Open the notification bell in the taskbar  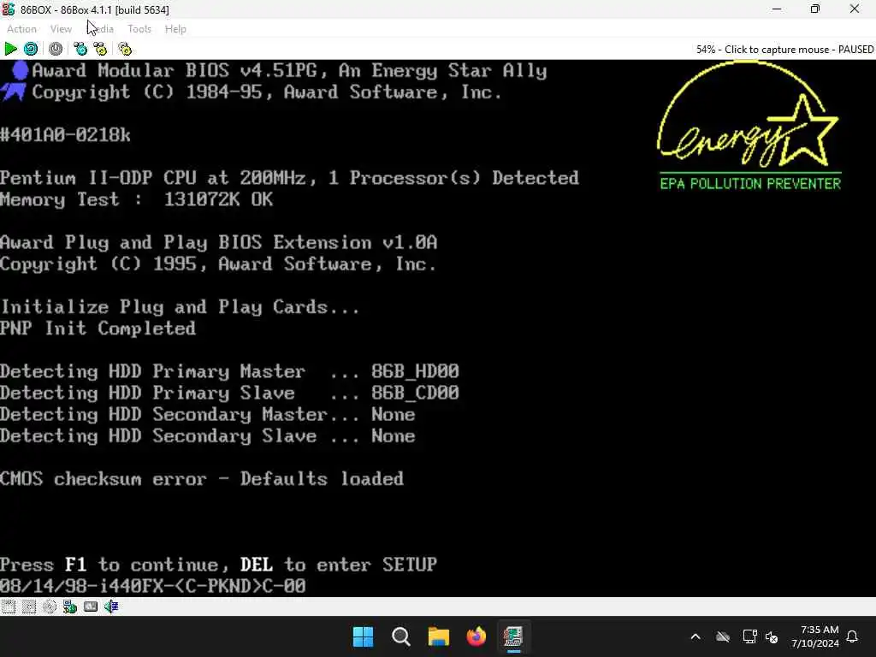click(x=853, y=636)
